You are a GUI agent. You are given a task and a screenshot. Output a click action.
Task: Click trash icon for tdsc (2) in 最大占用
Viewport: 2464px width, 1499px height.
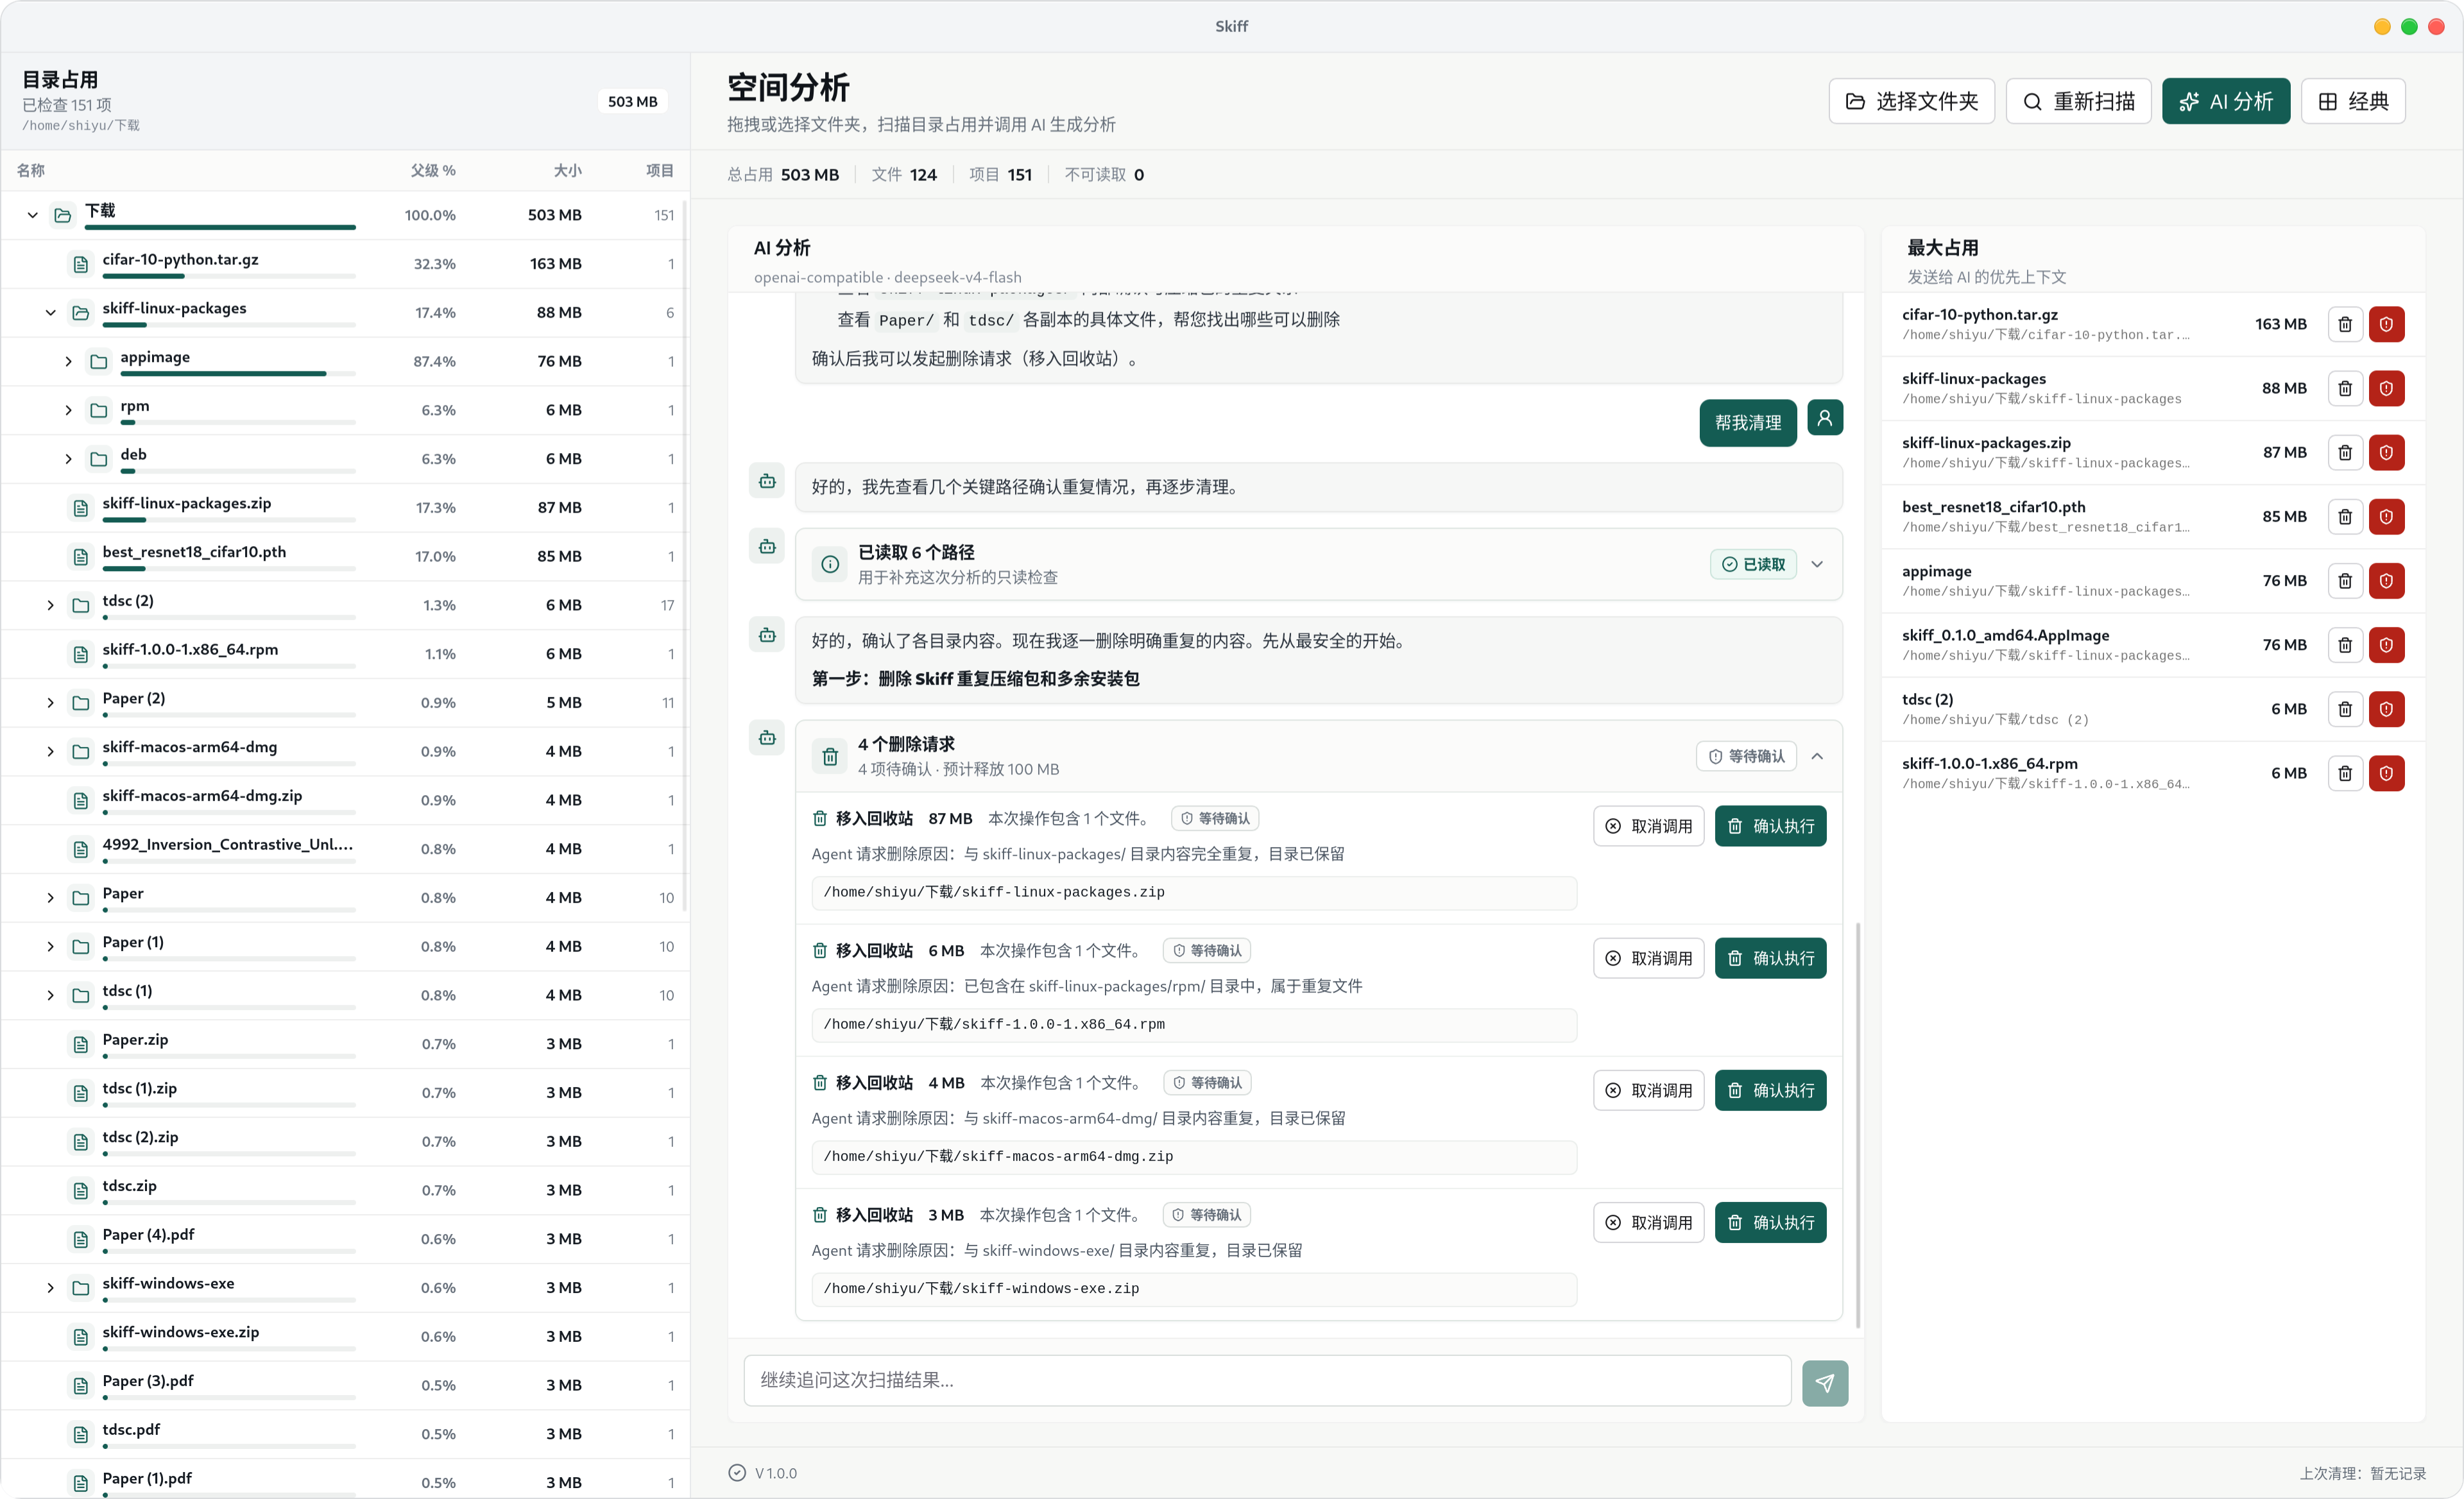[2344, 709]
